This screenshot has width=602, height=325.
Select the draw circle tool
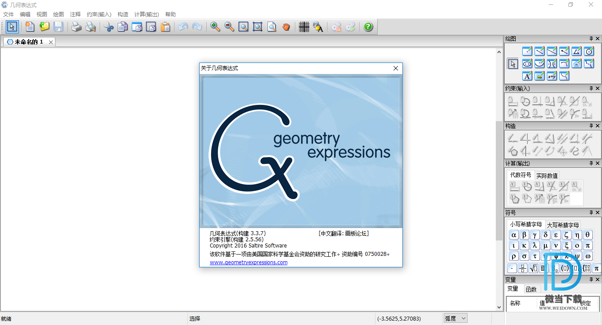tap(589, 52)
